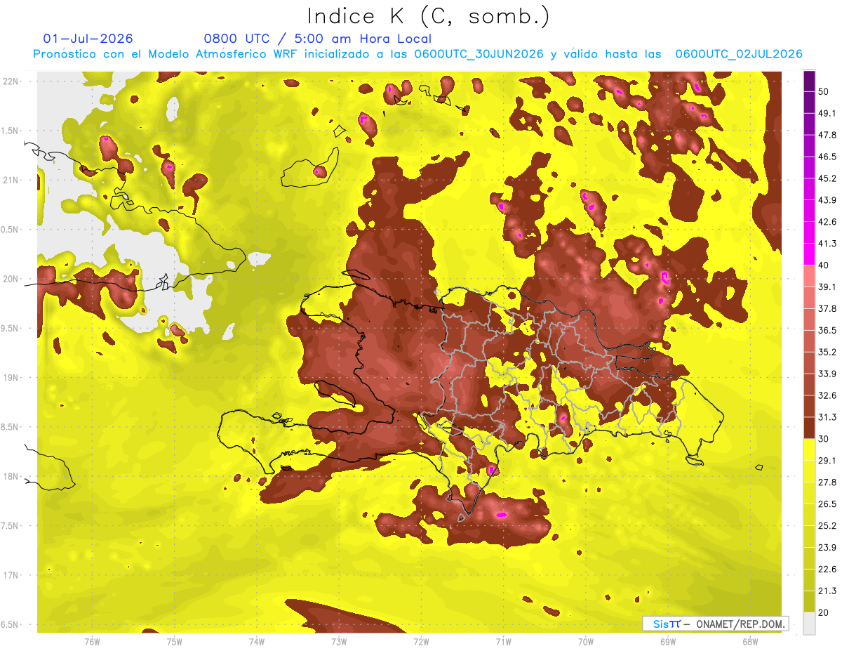Click the colorbar value "21.3"
The image size is (842, 651).
coord(827,591)
